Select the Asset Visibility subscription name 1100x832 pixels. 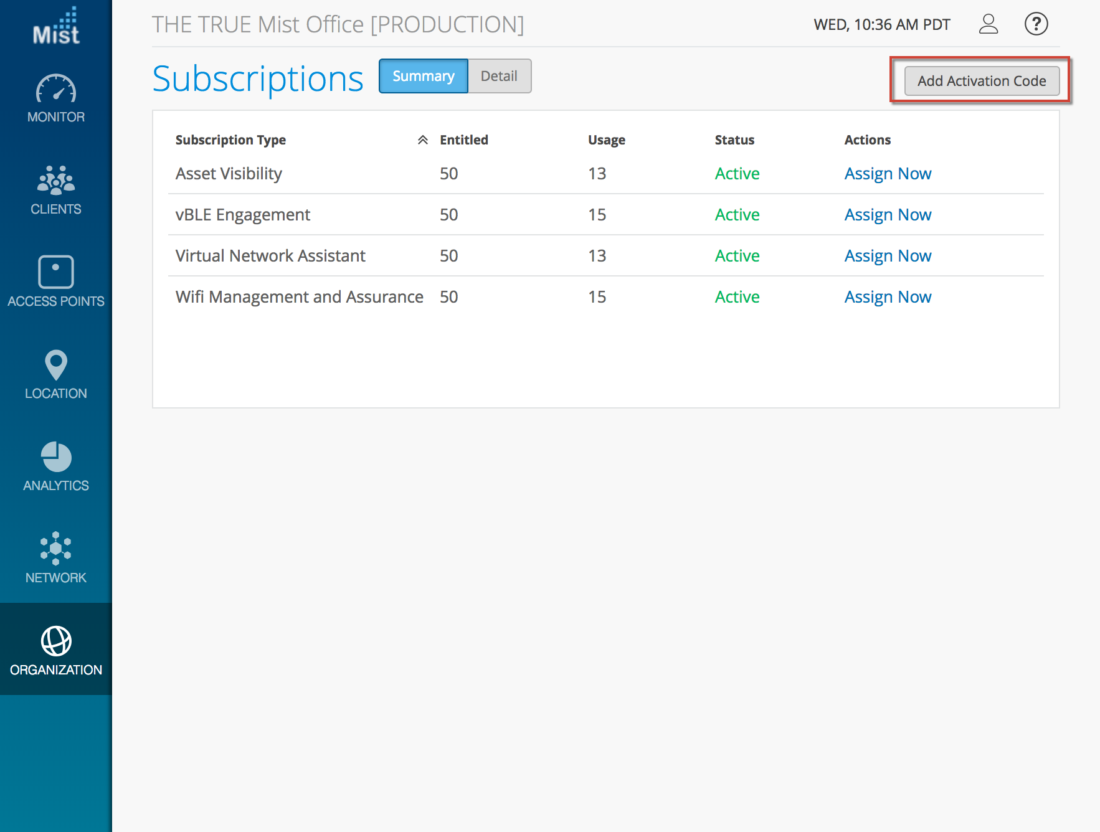pos(229,174)
